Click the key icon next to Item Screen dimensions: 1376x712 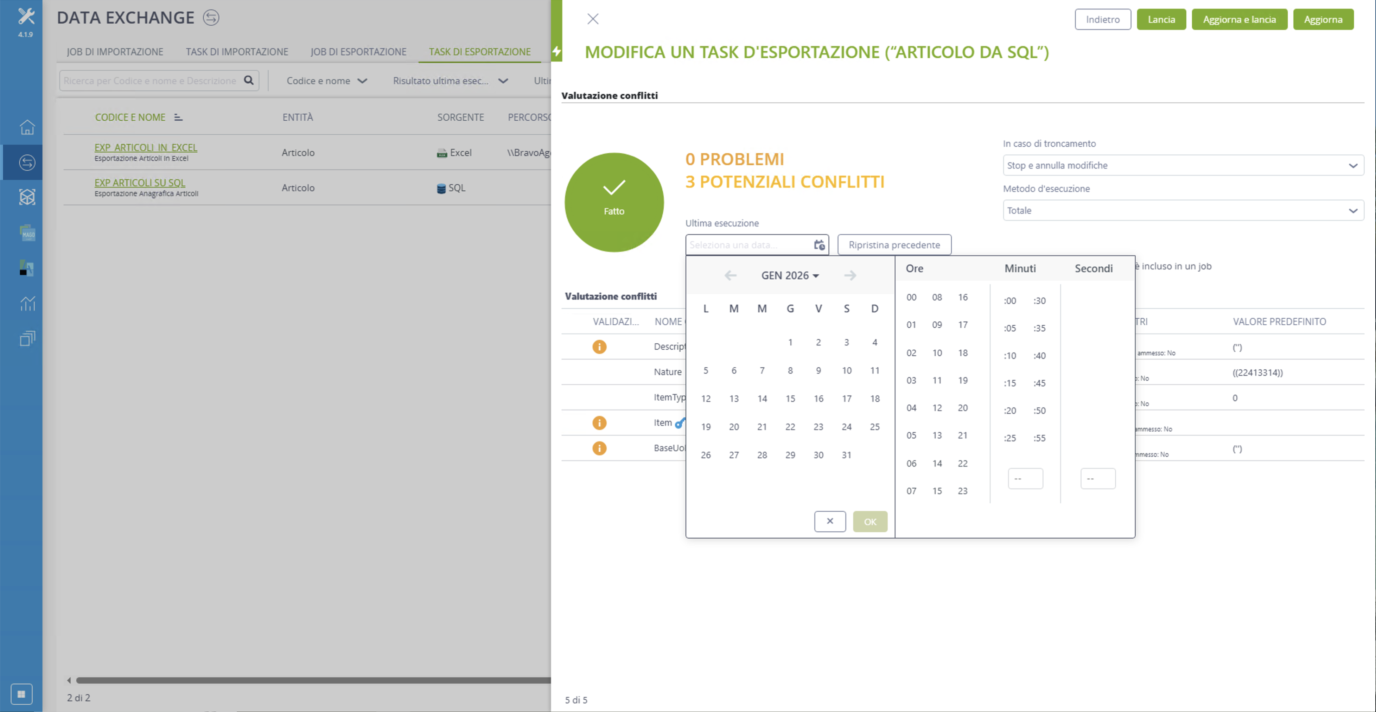(x=680, y=423)
